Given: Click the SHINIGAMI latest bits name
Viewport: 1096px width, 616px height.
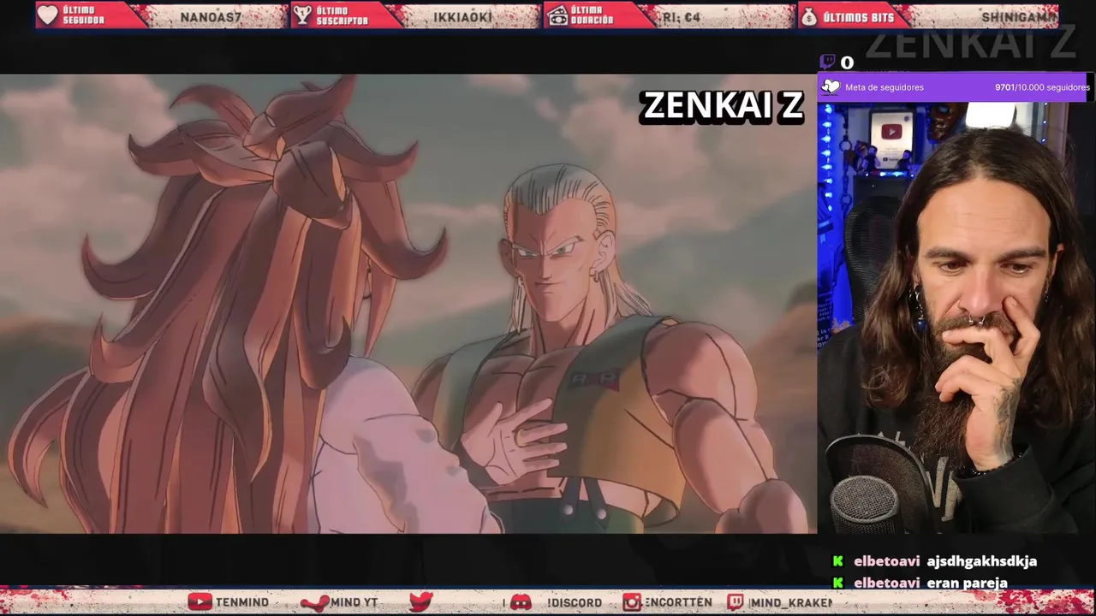Looking at the screenshot, I should pos(1020,17).
